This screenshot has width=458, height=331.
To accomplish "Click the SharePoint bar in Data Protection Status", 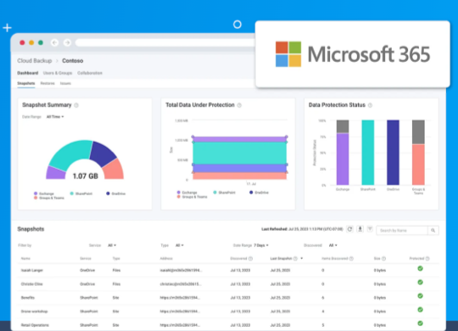I will [368, 152].
